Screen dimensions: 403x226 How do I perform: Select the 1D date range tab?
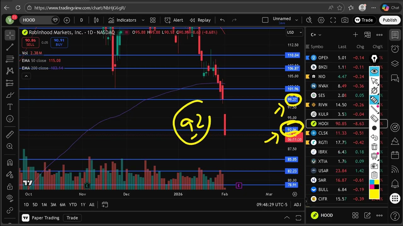(26, 205)
